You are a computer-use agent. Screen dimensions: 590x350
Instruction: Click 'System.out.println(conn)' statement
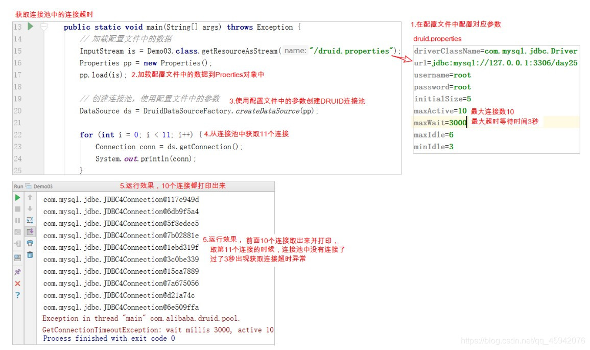coord(145,159)
